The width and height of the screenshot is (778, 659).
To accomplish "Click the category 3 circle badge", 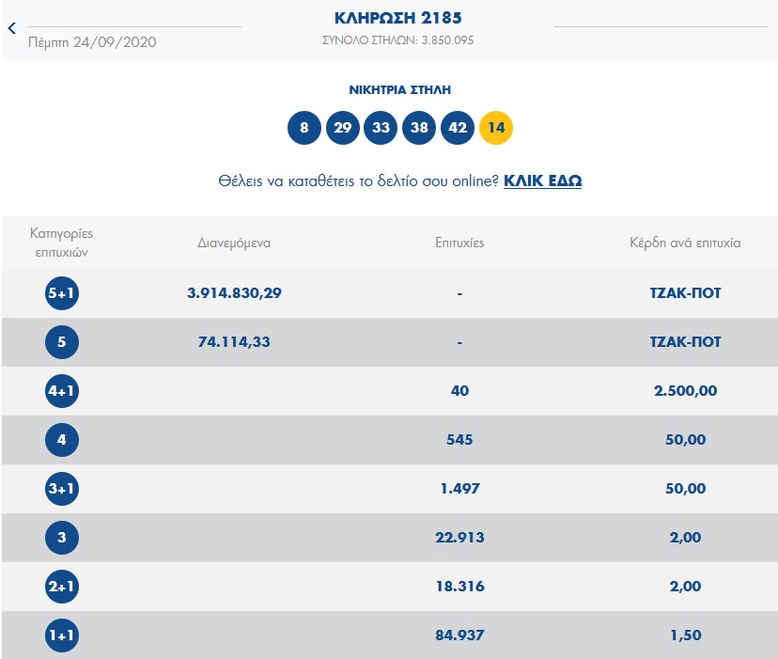I will [x=62, y=538].
